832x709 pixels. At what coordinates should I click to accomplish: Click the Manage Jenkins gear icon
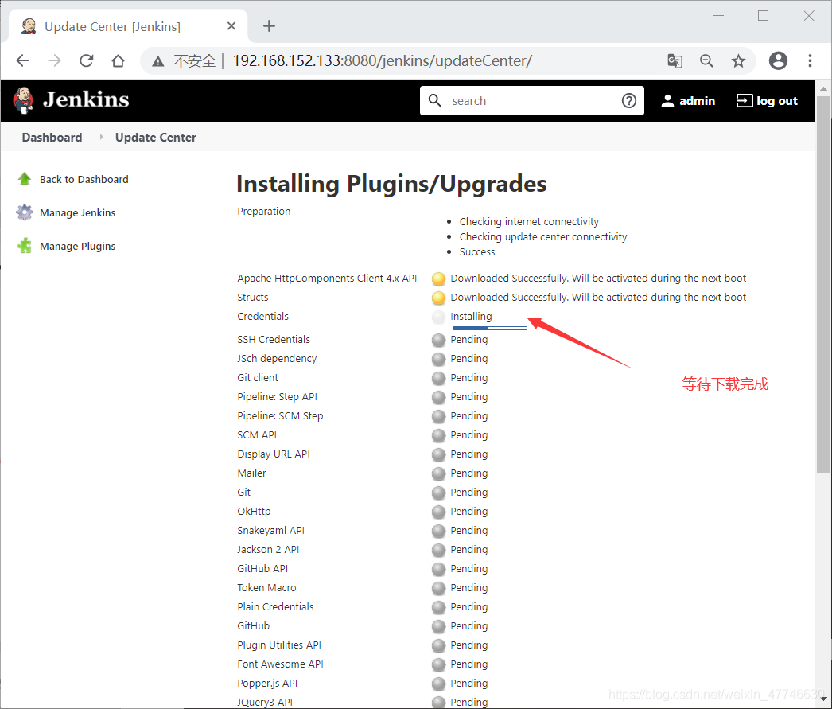click(x=25, y=212)
